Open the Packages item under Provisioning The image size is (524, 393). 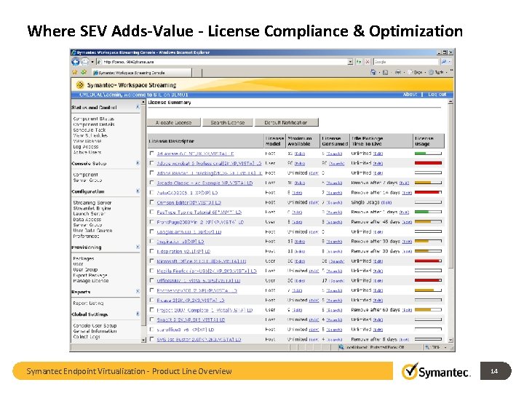click(84, 258)
